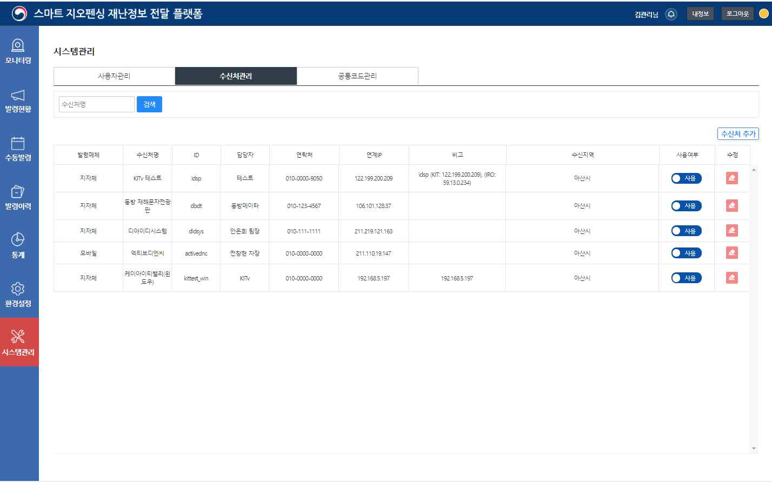Click 담당자 cell 안은희 팀장
772x482 pixels.
[x=245, y=231]
